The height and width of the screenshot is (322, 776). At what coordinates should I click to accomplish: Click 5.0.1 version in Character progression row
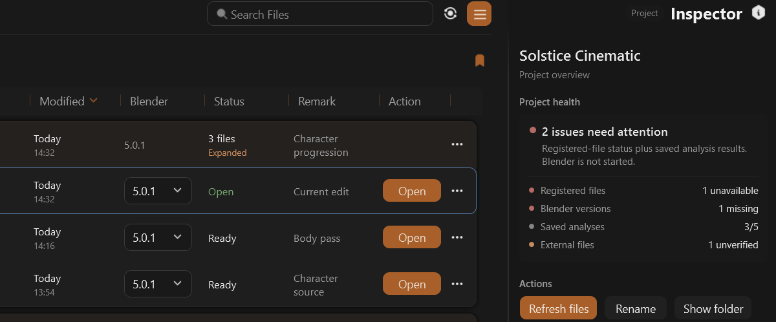[x=135, y=145]
